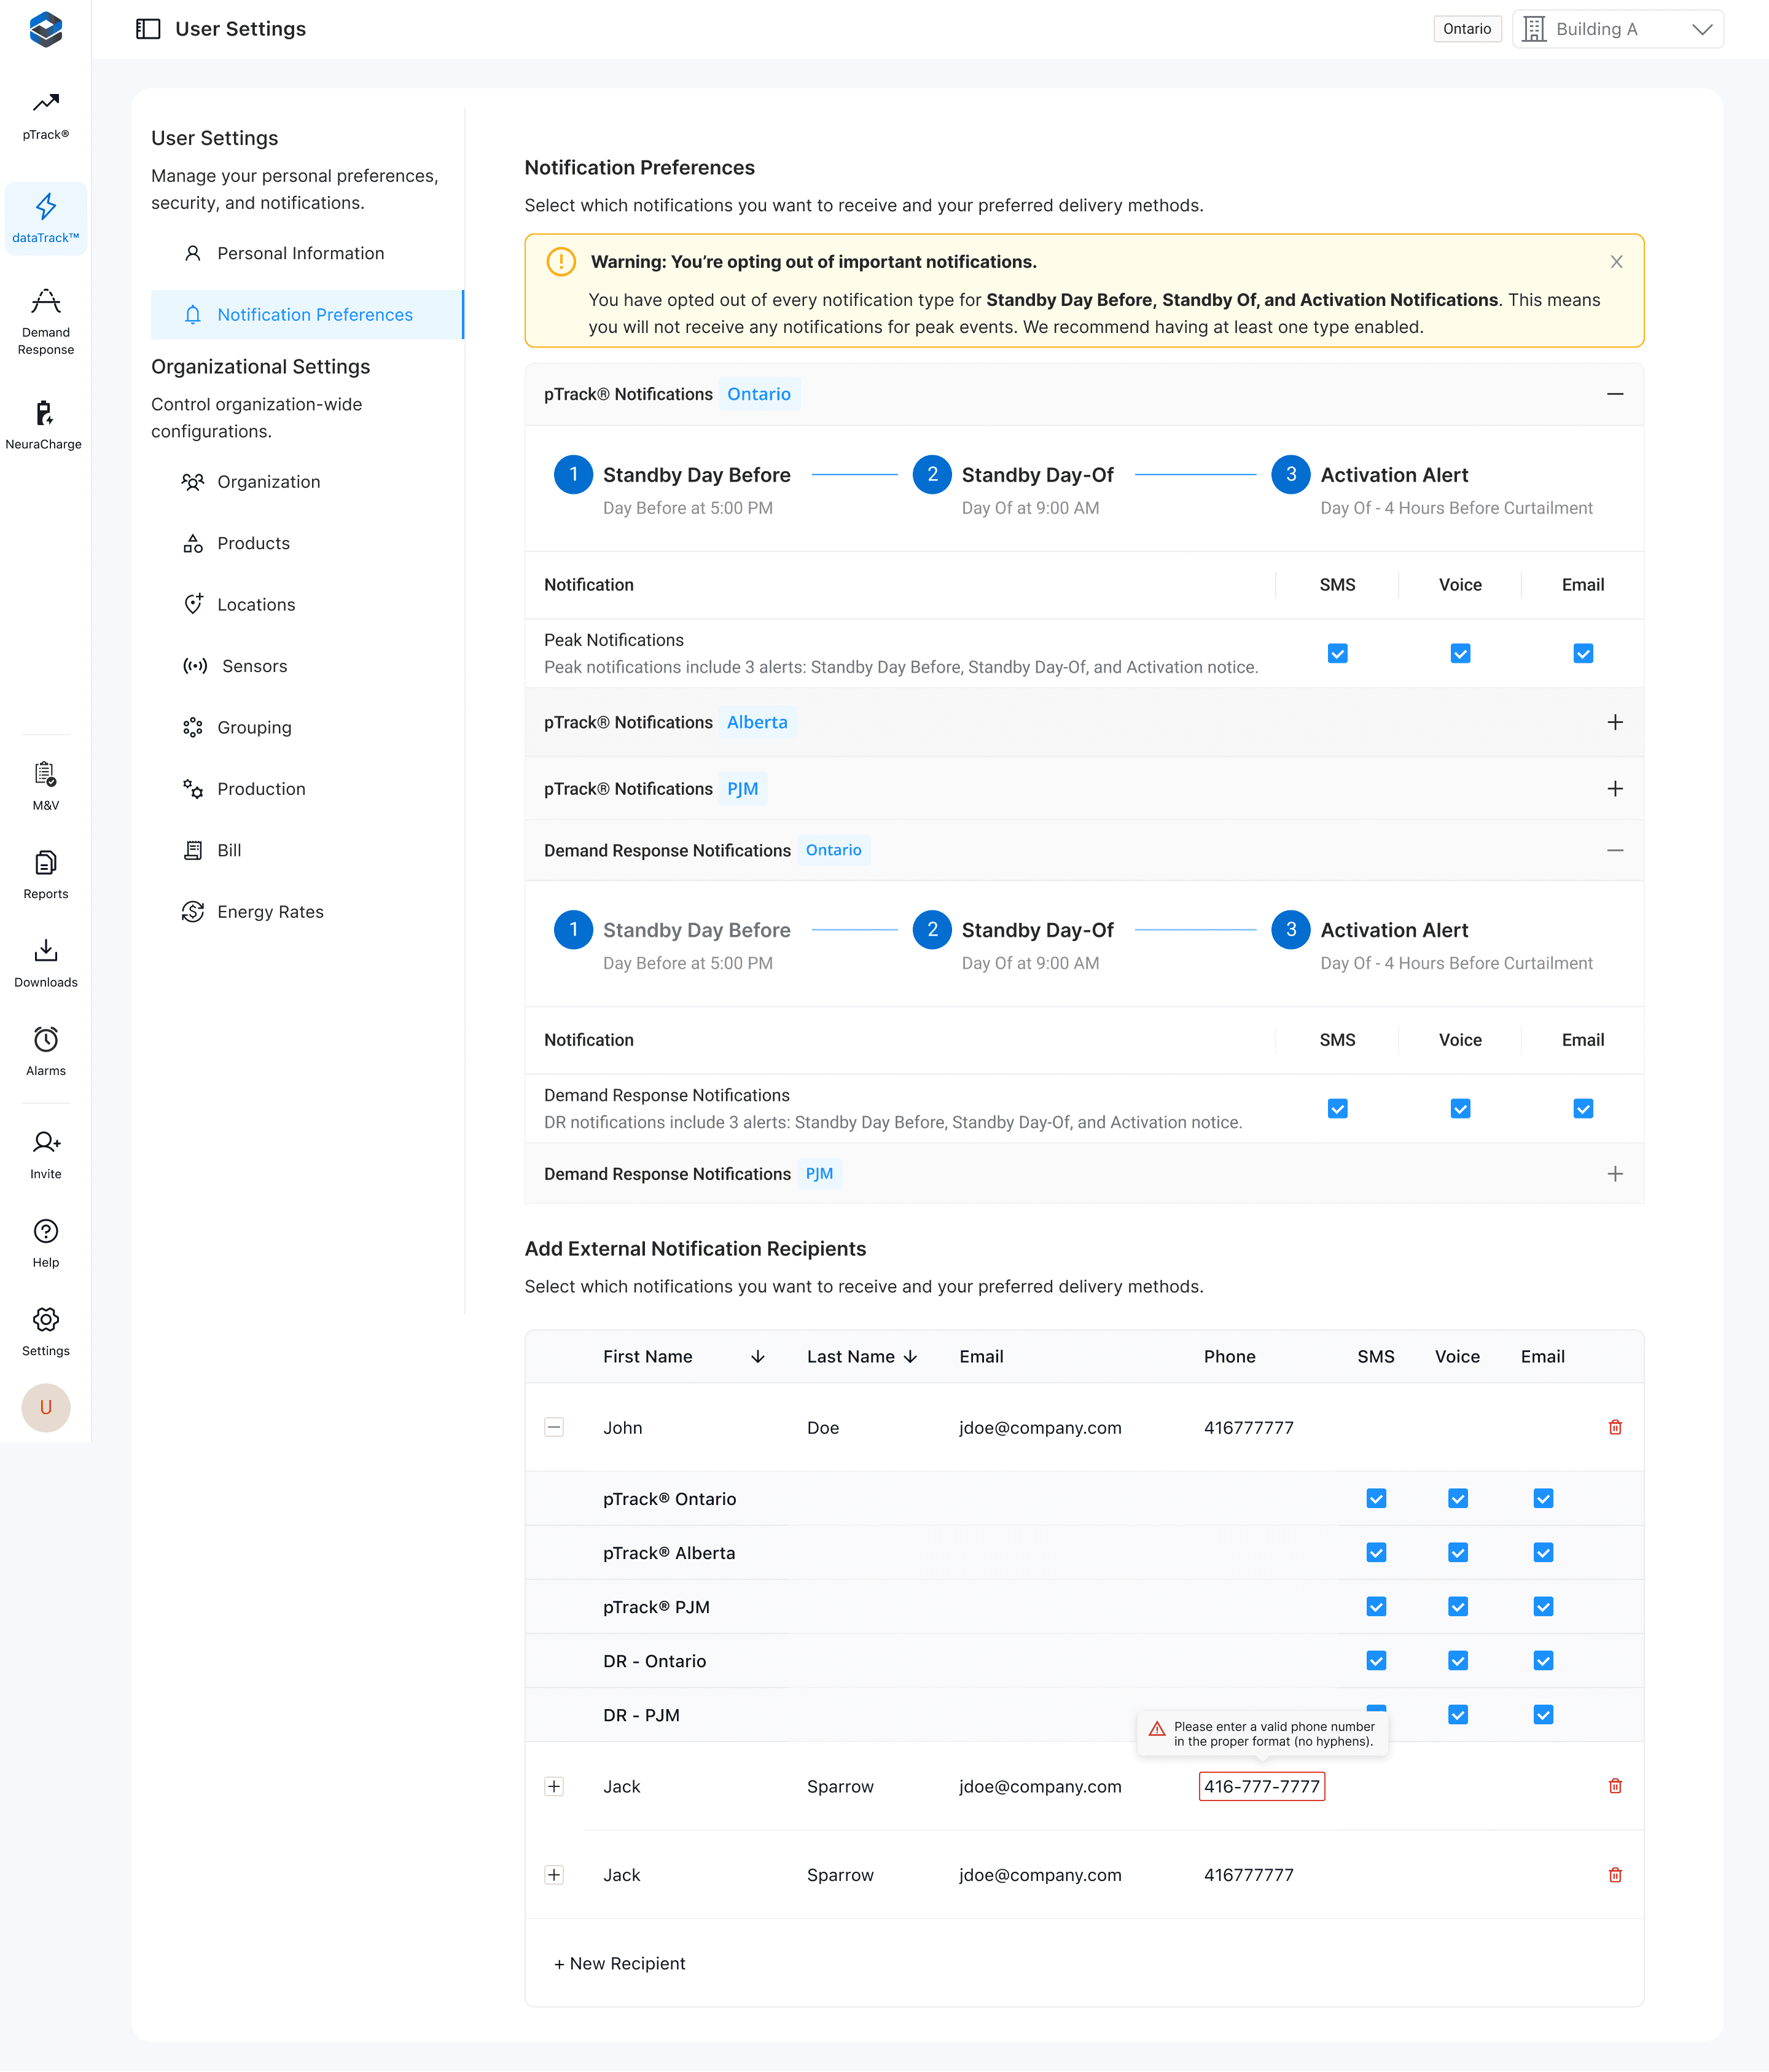Sort recipients by First Name
This screenshot has height=2072, width=1769.
pyautogui.click(x=757, y=1356)
